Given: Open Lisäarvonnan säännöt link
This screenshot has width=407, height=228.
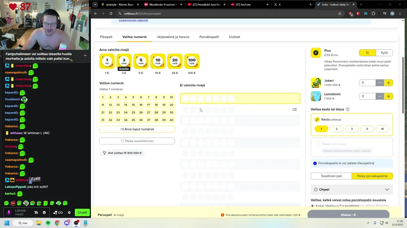Looking at the screenshot, I should pyautogui.click(x=133, y=20).
